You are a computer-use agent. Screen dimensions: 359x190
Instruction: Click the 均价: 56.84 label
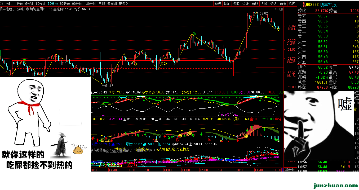[x=82, y=9]
